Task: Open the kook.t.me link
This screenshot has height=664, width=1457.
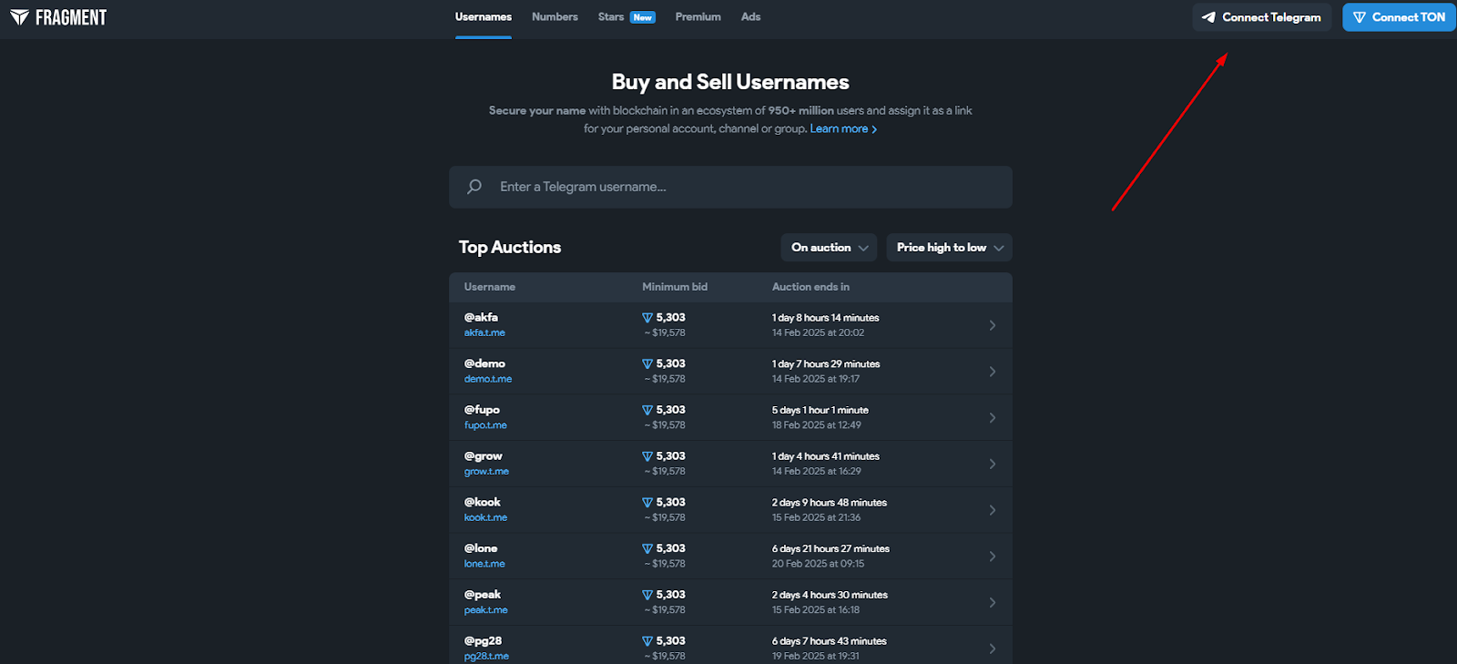Action: pos(485,517)
